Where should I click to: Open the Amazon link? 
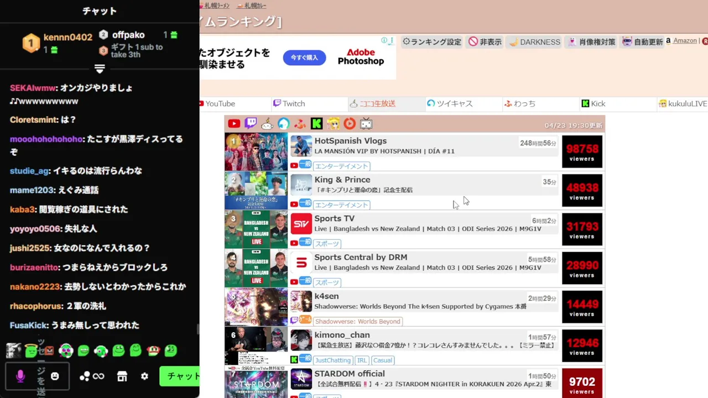coord(685,40)
